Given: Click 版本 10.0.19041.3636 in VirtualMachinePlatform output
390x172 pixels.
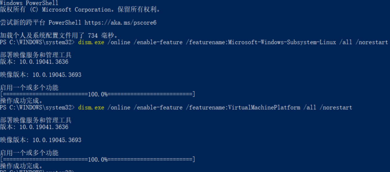Looking at the screenshot, I should [x=34, y=127].
